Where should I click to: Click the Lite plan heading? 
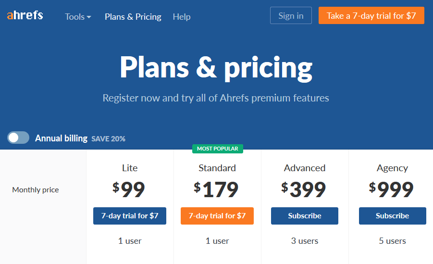tap(129, 168)
